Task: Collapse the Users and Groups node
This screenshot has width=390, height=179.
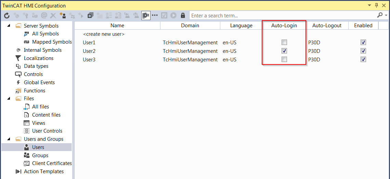Action: [9, 139]
